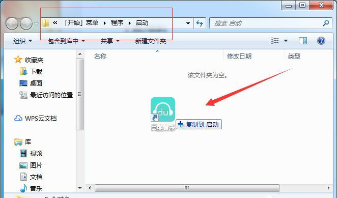Open 桌面 in the navigation pane

[36, 83]
